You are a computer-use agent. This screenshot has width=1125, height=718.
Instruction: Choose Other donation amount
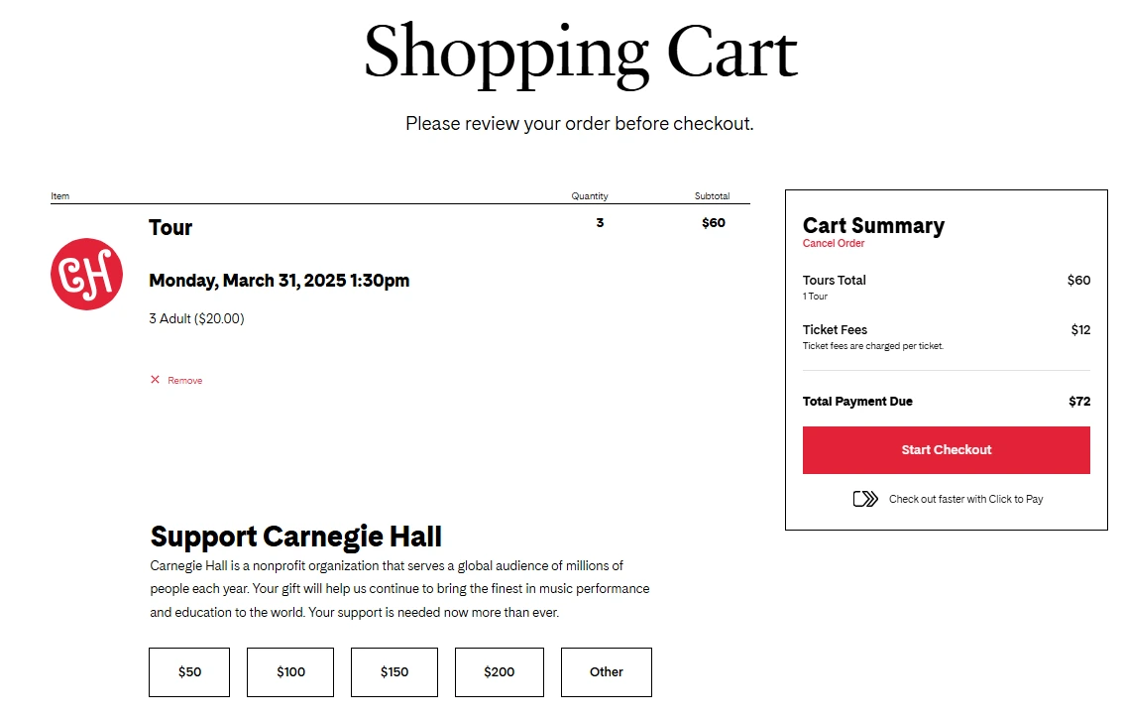607,672
